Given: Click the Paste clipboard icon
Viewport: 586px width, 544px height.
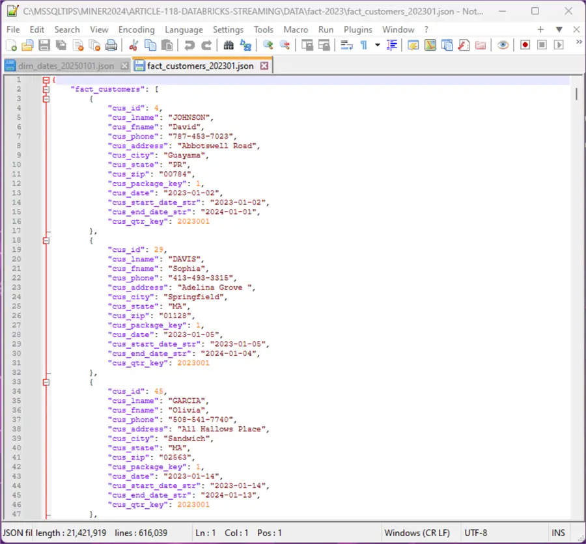Looking at the screenshot, I should click(167, 45).
